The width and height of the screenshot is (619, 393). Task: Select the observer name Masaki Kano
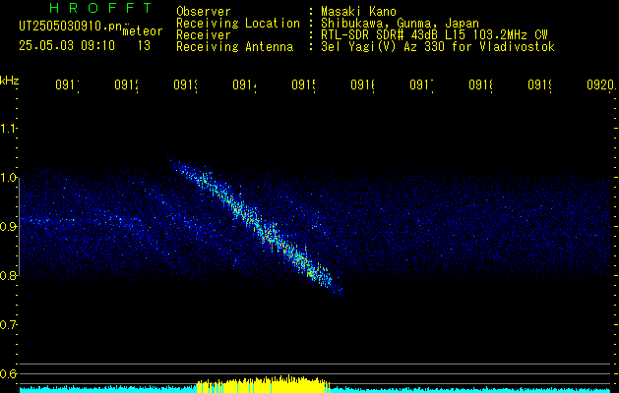[x=358, y=12]
